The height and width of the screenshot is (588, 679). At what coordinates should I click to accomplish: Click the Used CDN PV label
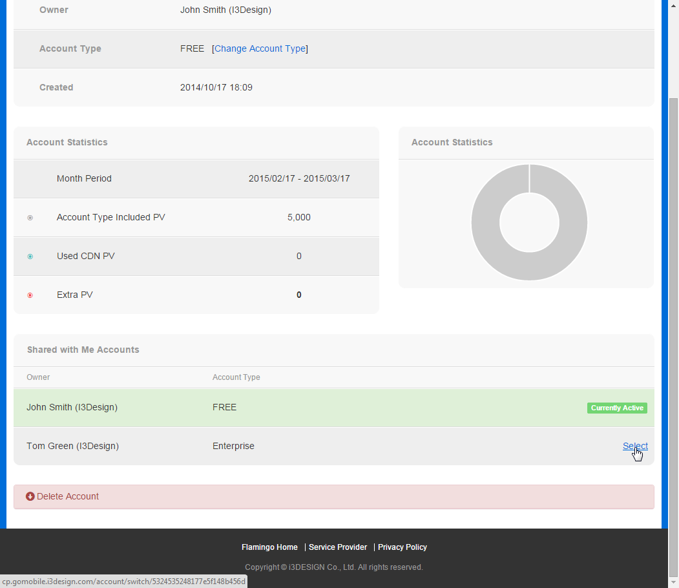86,256
